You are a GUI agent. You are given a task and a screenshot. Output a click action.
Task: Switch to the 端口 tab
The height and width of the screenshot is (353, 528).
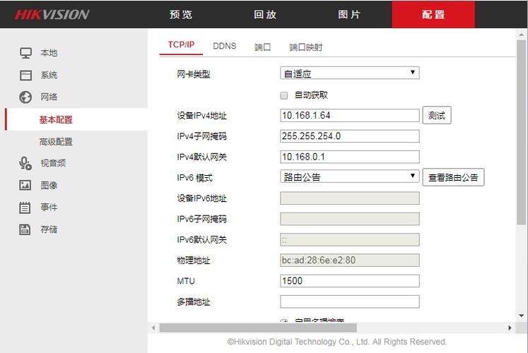[263, 47]
